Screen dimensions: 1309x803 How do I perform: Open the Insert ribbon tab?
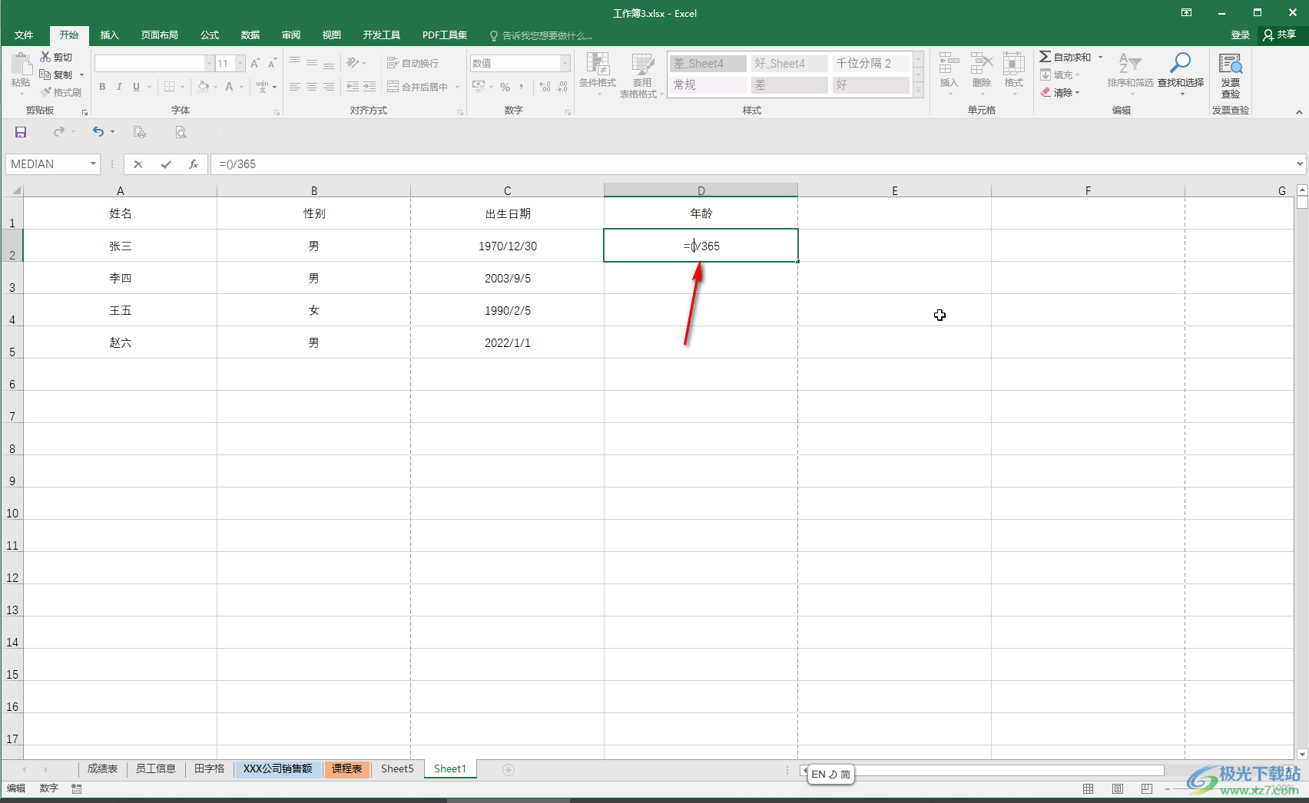click(110, 35)
